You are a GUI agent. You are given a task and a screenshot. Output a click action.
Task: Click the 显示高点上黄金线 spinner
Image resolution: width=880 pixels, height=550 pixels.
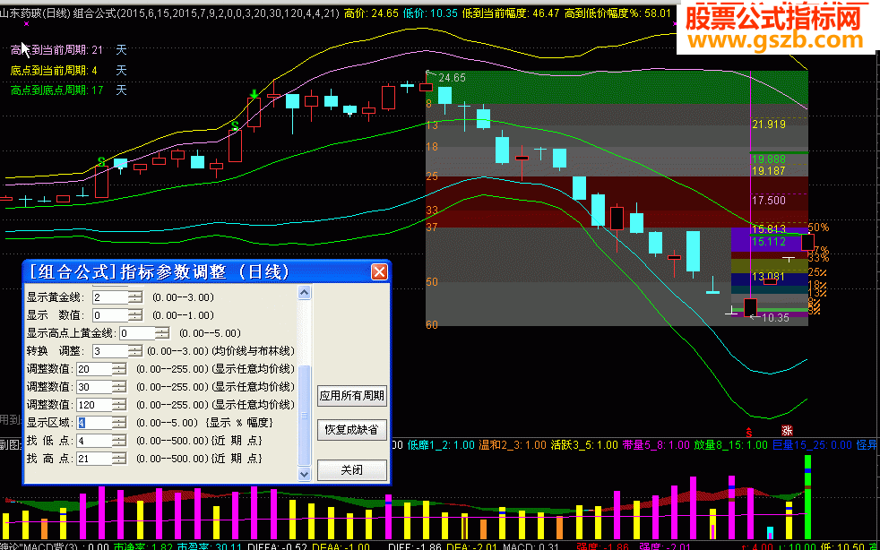[x=162, y=333]
